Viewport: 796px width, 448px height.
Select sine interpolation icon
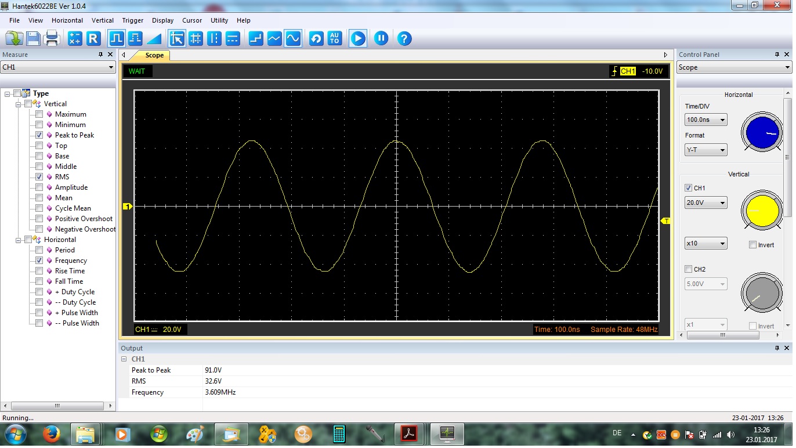pyautogui.click(x=293, y=39)
